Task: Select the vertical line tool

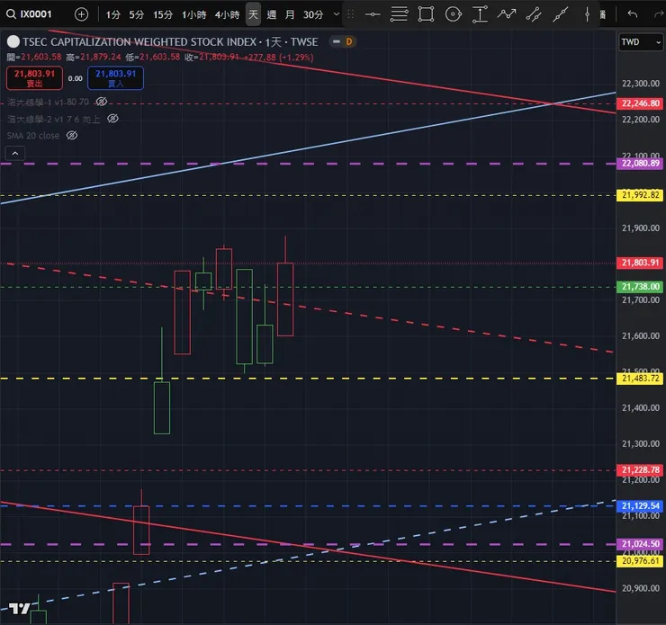Action: (587, 14)
